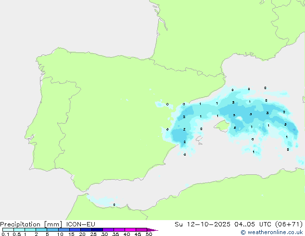Click the 40 to 45 mm bright magenta swatch
Viewport: 305px width, 236px height.
pos(130,230)
